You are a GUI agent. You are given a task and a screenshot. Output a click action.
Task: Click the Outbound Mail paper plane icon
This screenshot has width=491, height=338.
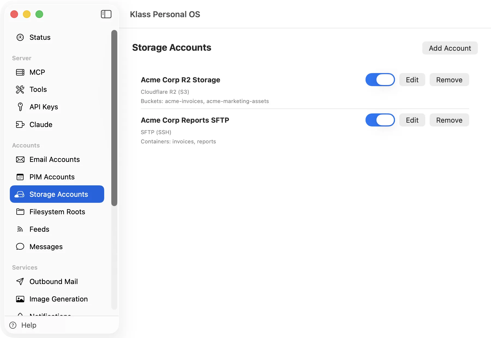click(x=20, y=282)
